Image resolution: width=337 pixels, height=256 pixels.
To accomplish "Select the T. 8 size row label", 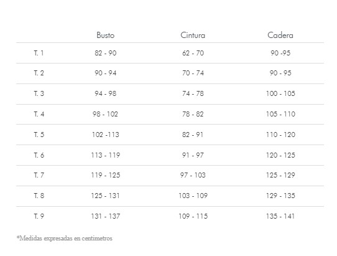I will pos(39,196).
